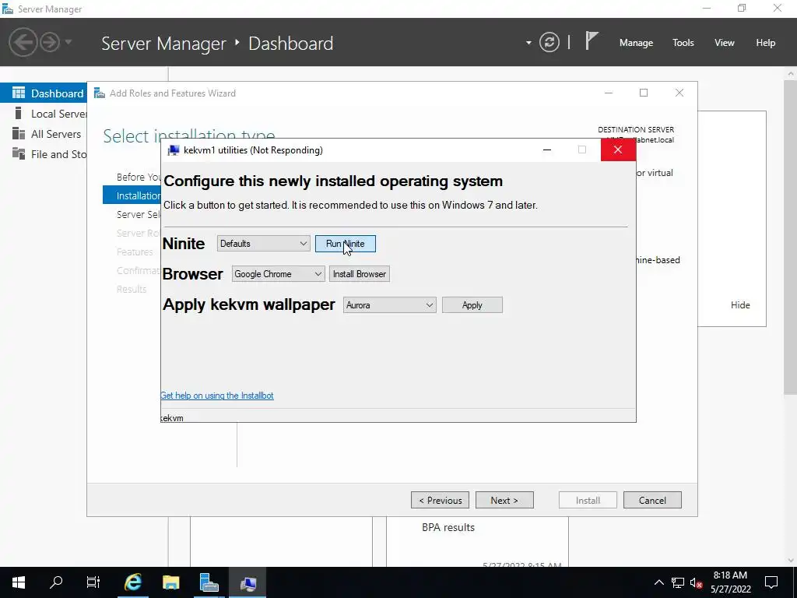The image size is (797, 598).
Task: Click Next in the wizard
Action: point(504,500)
